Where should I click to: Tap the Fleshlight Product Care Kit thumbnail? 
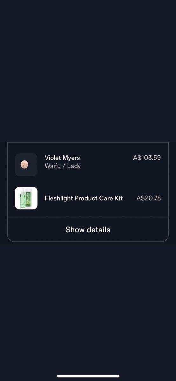click(26, 198)
